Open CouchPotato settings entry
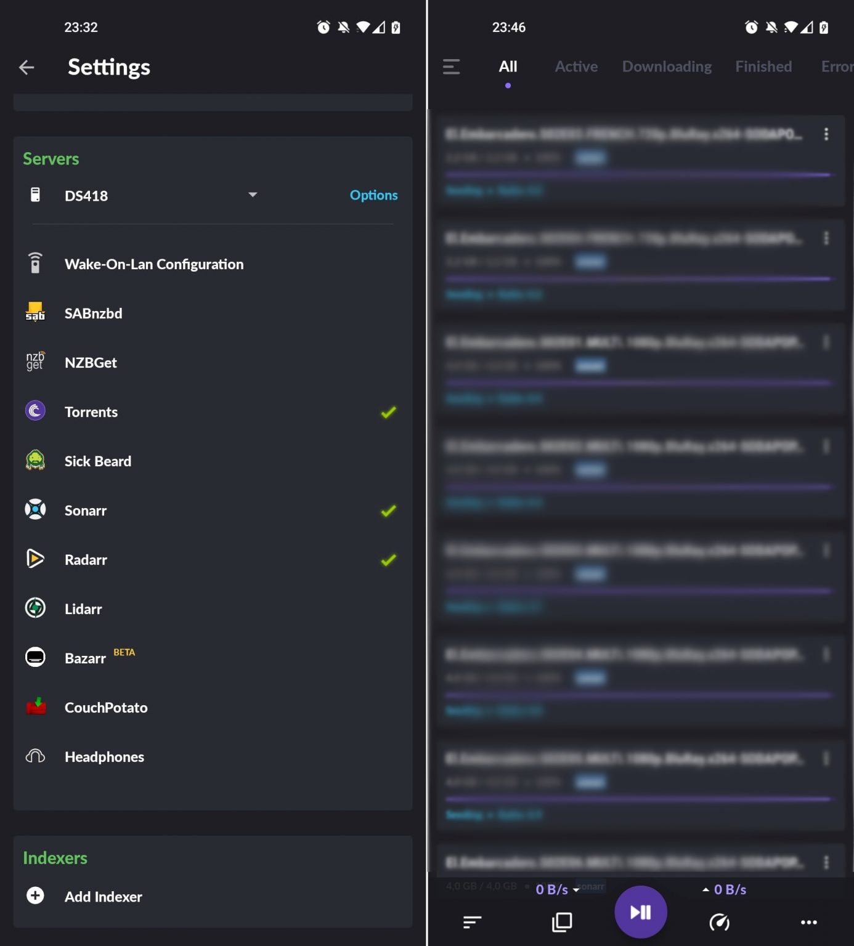854x946 pixels. pyautogui.click(x=213, y=708)
